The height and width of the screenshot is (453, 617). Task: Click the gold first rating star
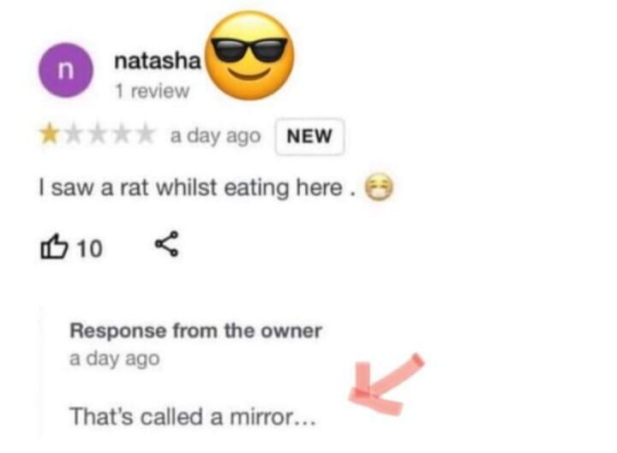pos(49,134)
